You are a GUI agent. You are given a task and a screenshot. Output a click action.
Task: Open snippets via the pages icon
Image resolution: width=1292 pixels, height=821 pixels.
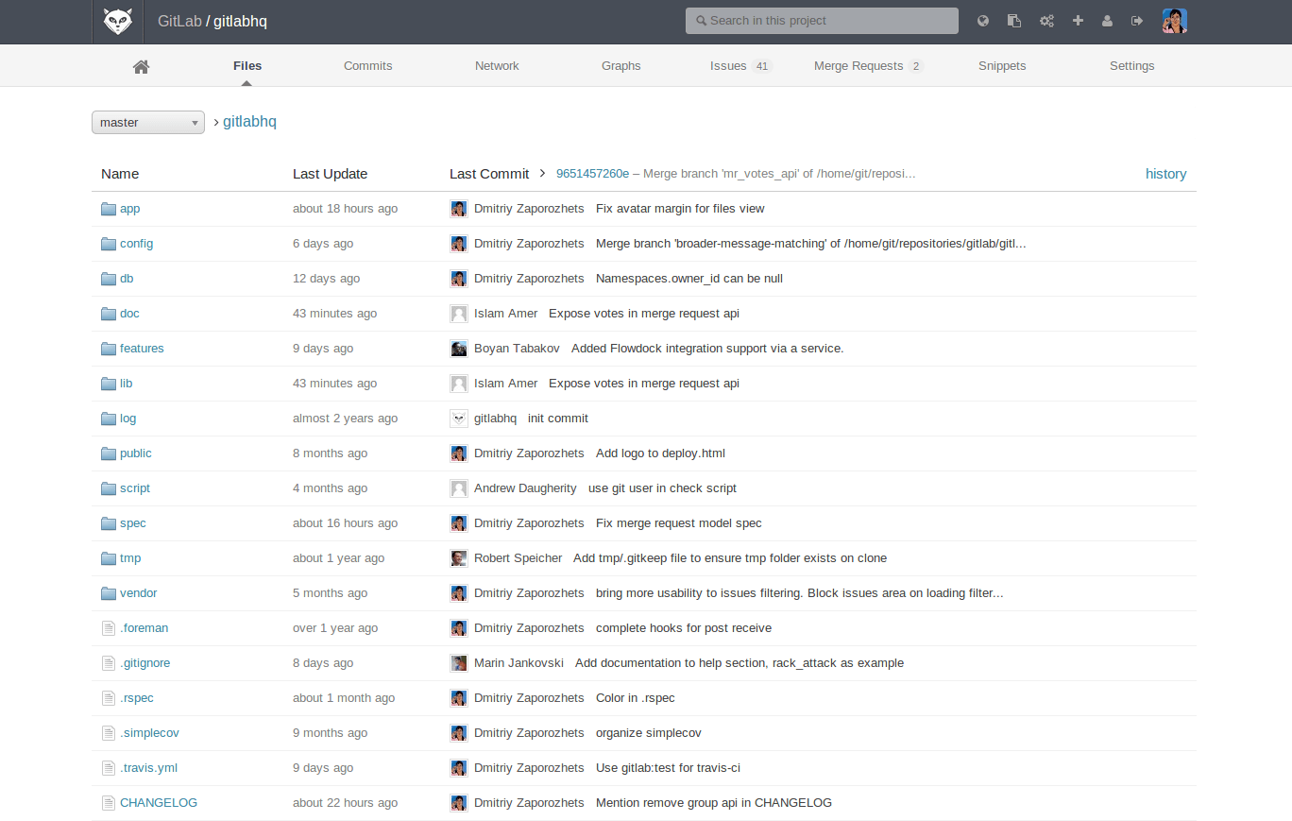(x=1014, y=21)
